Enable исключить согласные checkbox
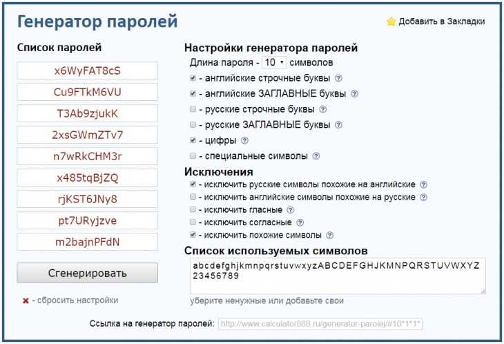The width and height of the screenshot is (504, 344). coord(193,222)
